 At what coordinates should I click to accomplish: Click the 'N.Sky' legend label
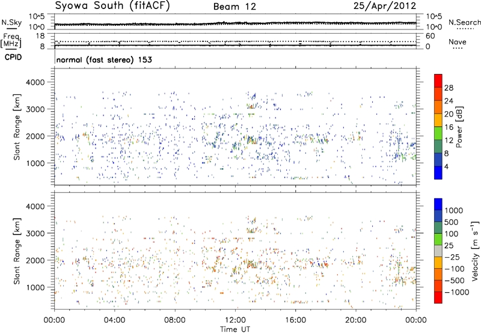(x=11, y=22)
